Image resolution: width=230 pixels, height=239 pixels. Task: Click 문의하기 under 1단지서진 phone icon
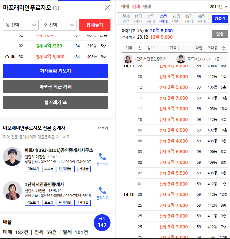pos(103,198)
